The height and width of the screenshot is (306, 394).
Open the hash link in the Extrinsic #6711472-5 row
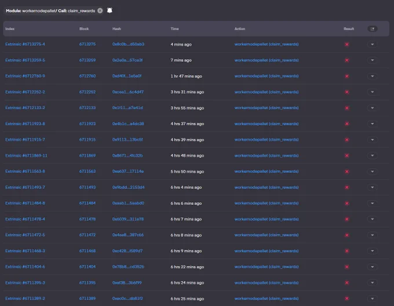pos(128,235)
